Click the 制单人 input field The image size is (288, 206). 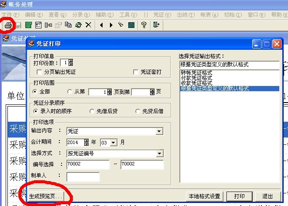pos(83,177)
